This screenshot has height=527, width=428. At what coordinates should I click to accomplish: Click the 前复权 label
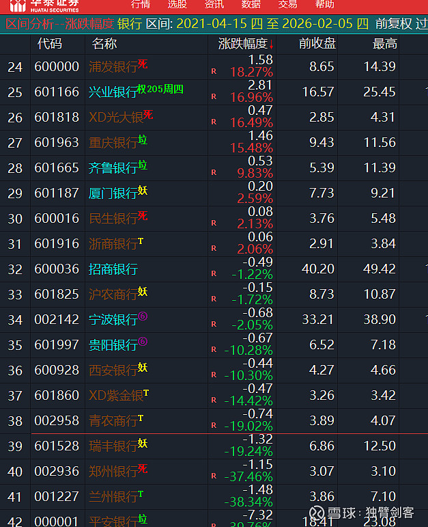[x=393, y=24]
